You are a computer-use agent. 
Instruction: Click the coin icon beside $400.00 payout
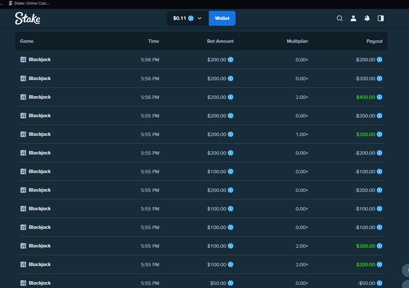(380, 97)
